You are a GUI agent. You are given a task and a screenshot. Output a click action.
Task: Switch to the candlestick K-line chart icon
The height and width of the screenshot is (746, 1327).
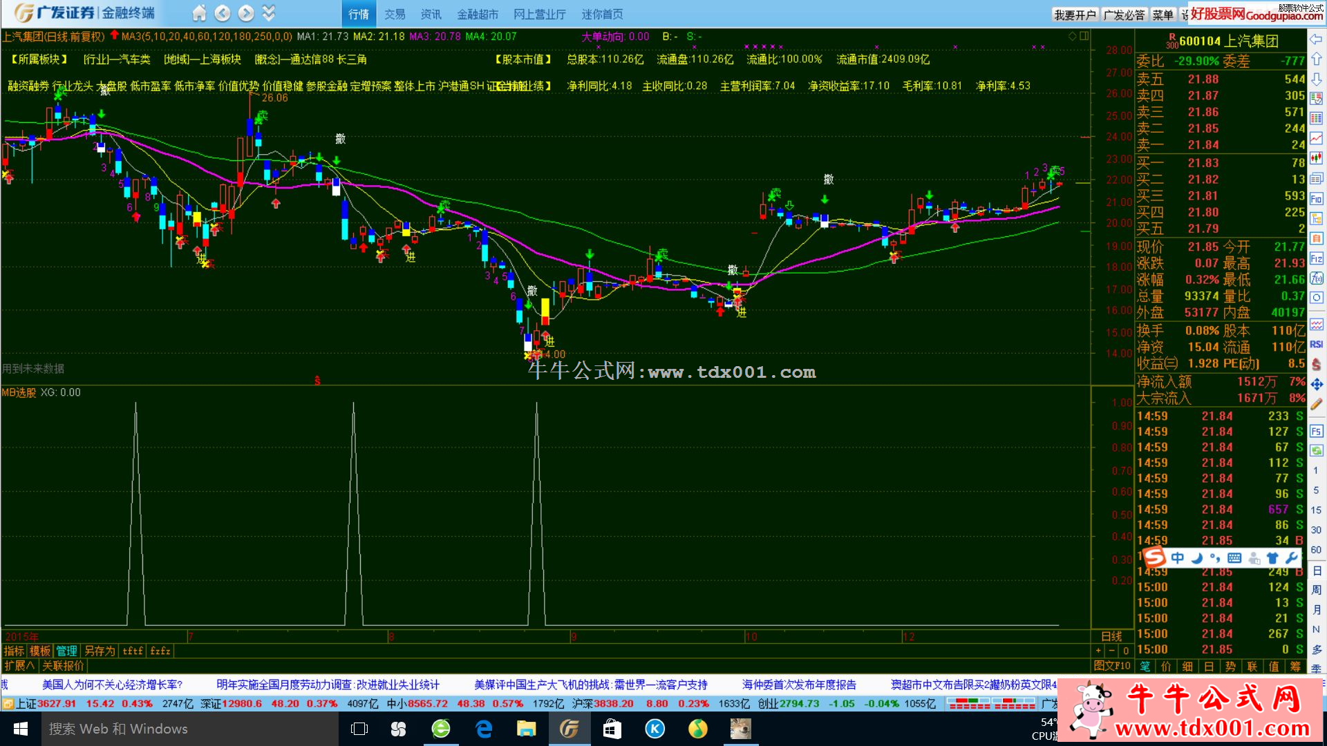click(x=1316, y=158)
